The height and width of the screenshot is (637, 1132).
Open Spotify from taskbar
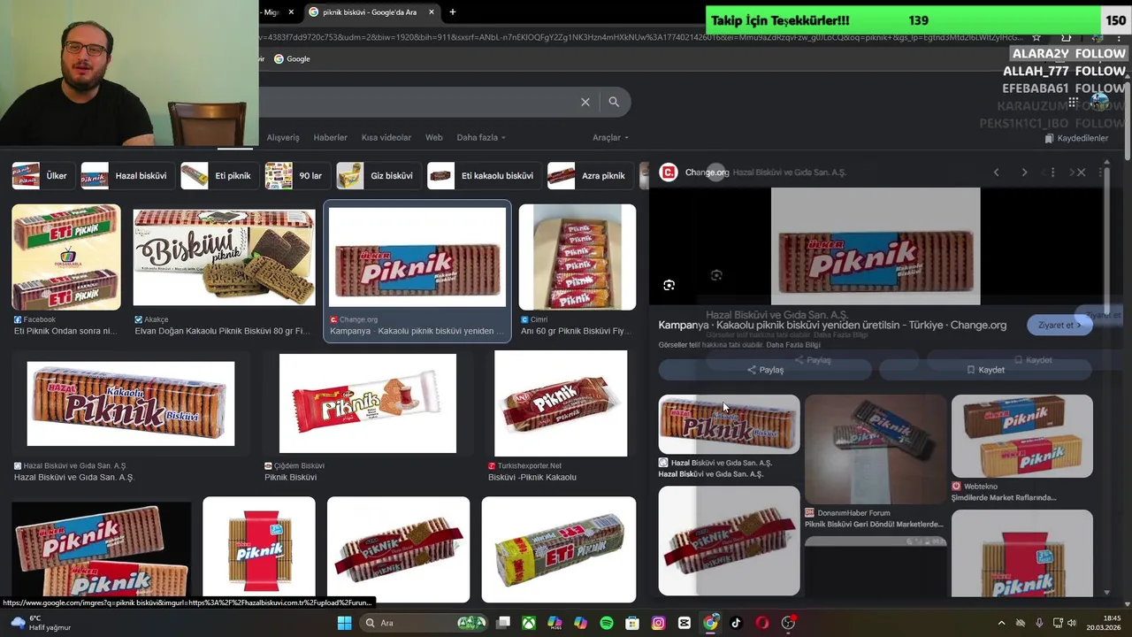606,623
